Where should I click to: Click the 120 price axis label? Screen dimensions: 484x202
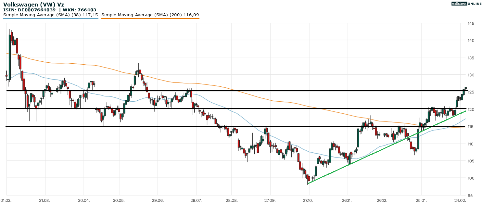click(x=471, y=109)
